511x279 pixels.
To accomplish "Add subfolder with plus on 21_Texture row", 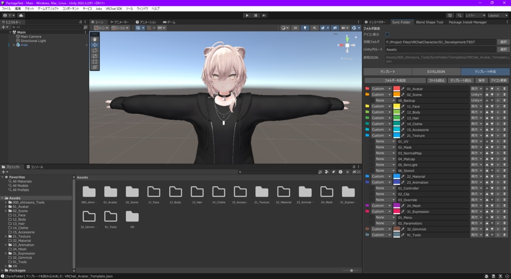I will [498, 136].
